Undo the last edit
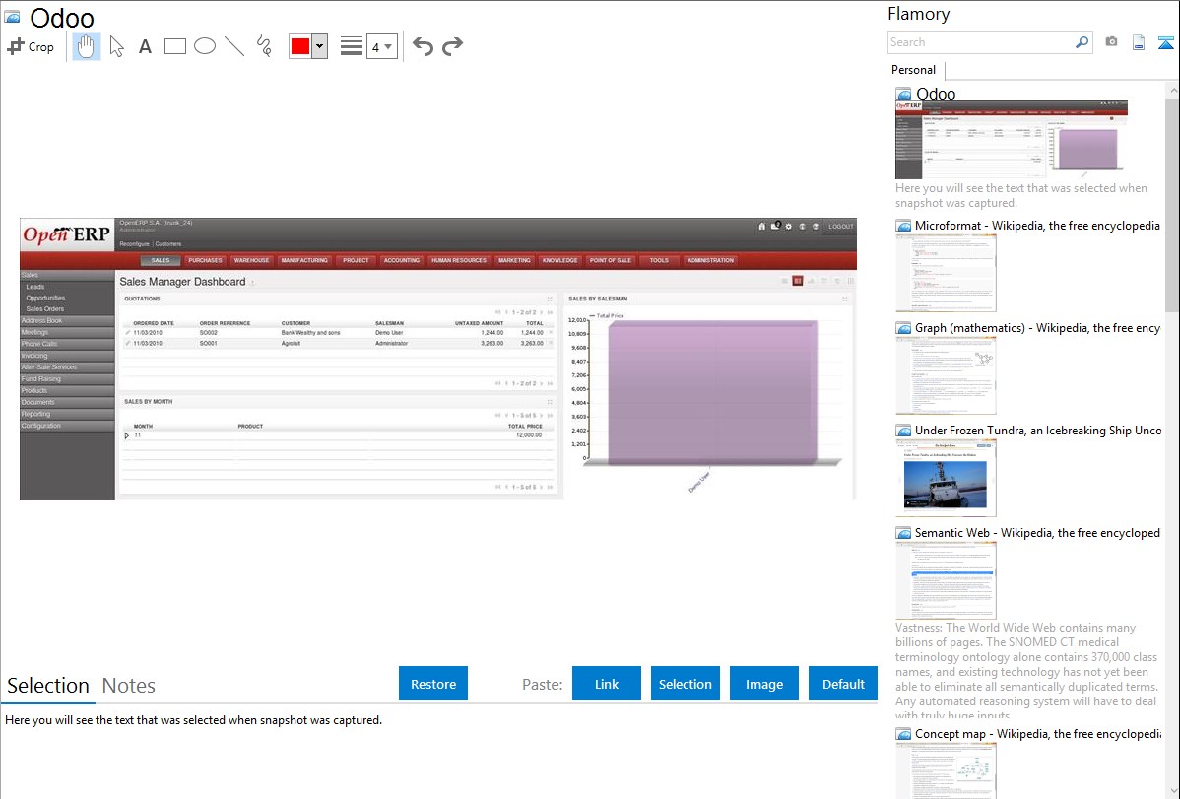1180x799 pixels. click(x=423, y=46)
